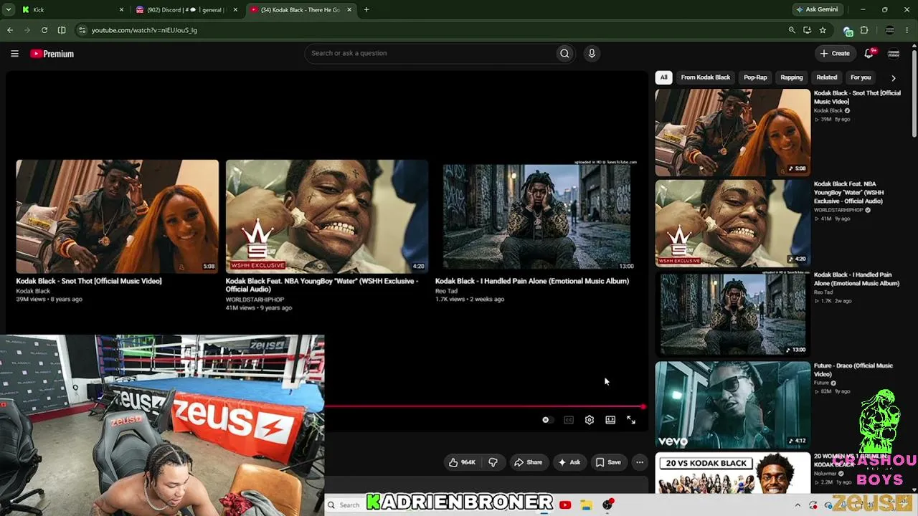Select the All filter chip
This screenshot has height=516, width=918.
tap(664, 77)
